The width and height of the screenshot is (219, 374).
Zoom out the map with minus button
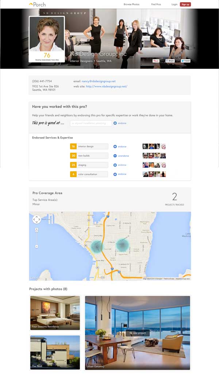click(36, 246)
